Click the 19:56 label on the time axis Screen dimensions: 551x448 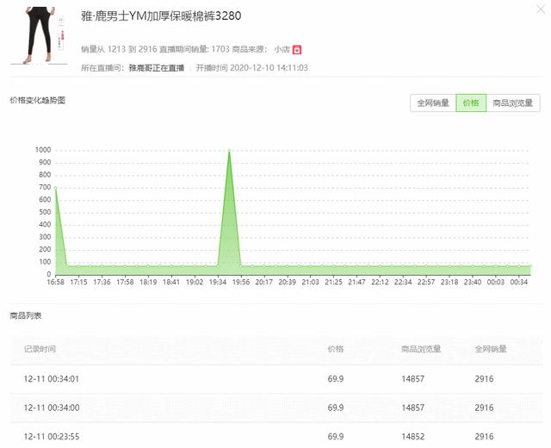[241, 282]
